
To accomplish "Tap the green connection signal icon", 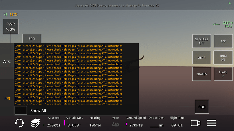I will [x=229, y=3].
